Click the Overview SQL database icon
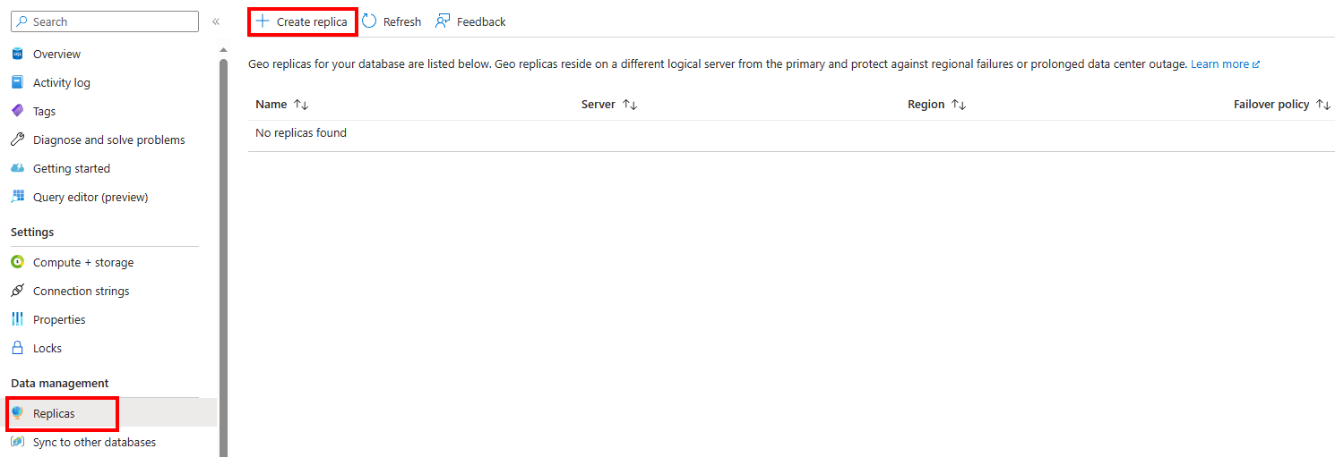This screenshot has width=1335, height=457. 17,55
